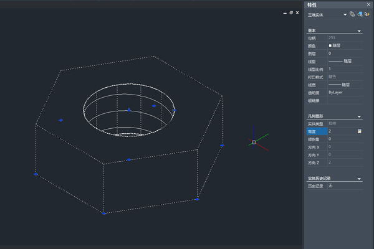Collapse the 几何图形 section
This screenshot has width=374, height=249.
coord(359,116)
